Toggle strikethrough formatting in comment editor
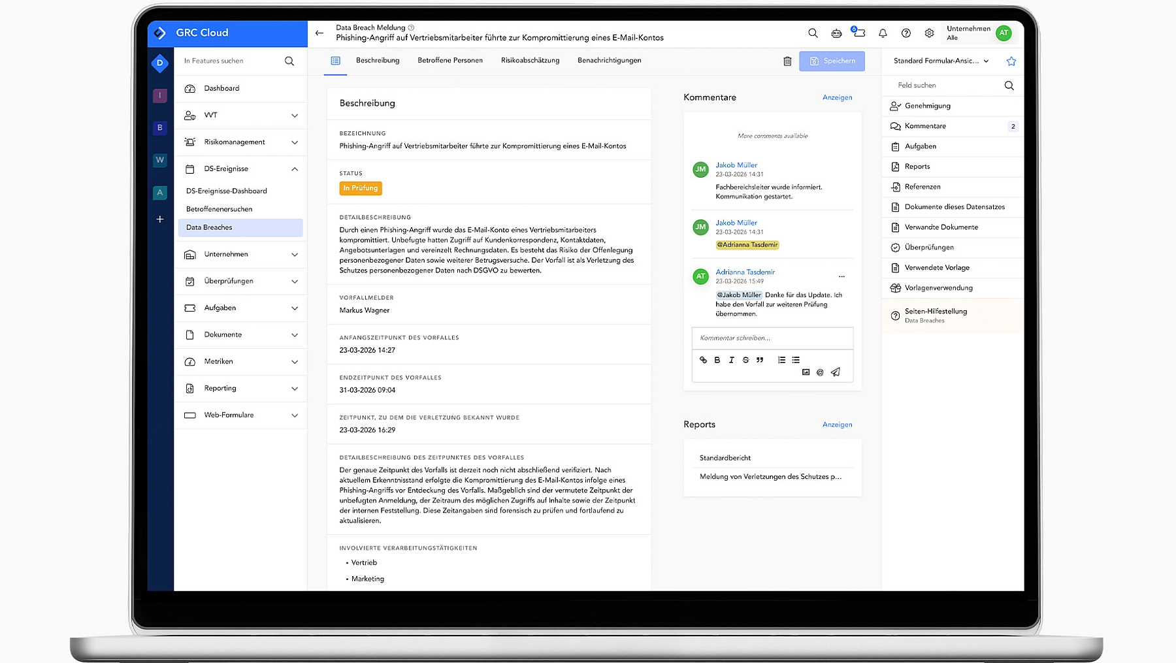This screenshot has height=663, width=1176. coord(745,360)
